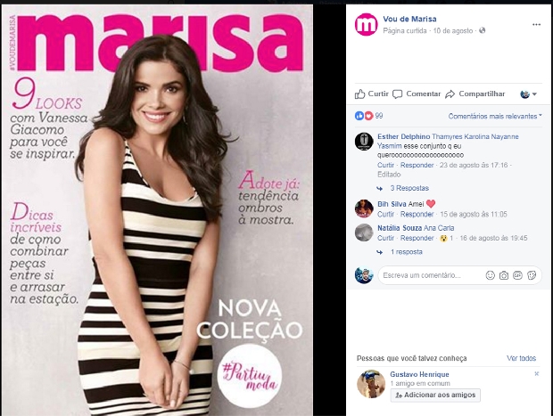Open Esther Delphino's profile picture
The image size is (553, 416).
click(364, 142)
